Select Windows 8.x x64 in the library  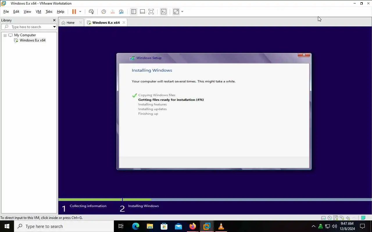click(33, 40)
